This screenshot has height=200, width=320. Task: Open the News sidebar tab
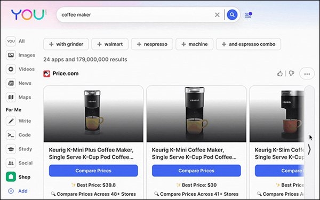point(19,83)
